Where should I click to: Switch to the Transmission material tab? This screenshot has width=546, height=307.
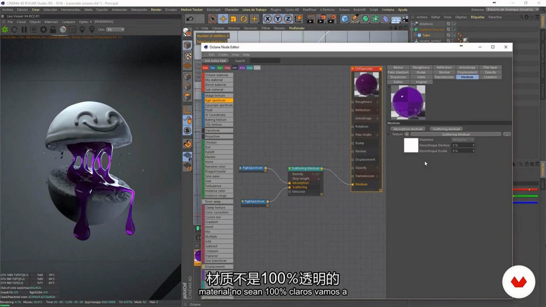click(444, 77)
